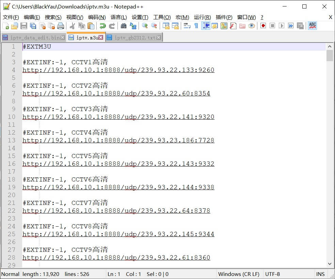The height and width of the screenshot is (279, 335).
Task: Click the CCTV1 stream URL ending 133:9260
Action: [118, 70]
